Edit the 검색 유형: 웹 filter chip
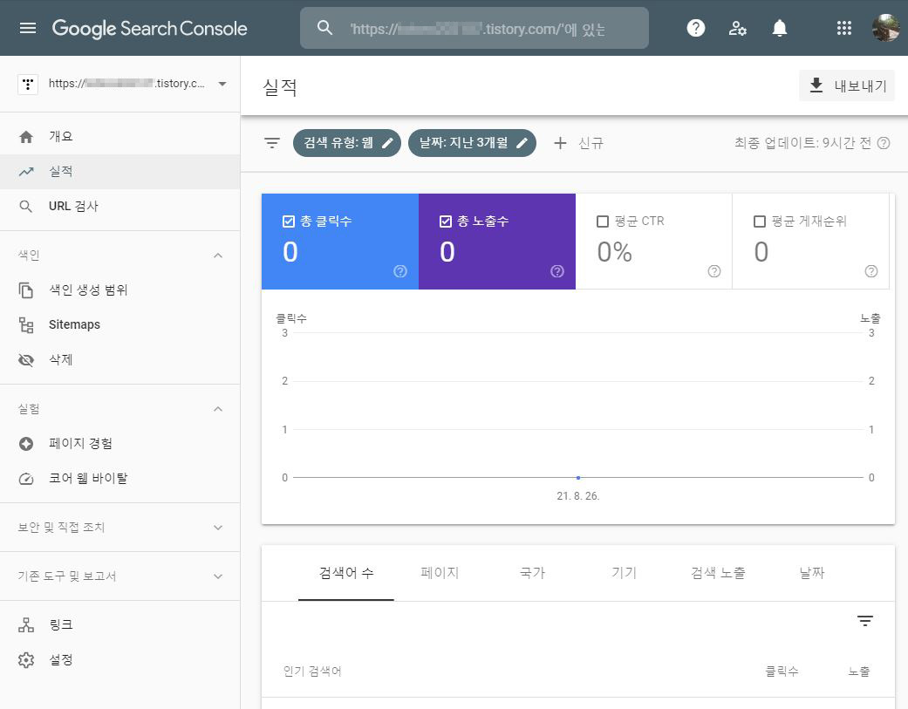Image resolution: width=908 pixels, height=709 pixels. [347, 143]
